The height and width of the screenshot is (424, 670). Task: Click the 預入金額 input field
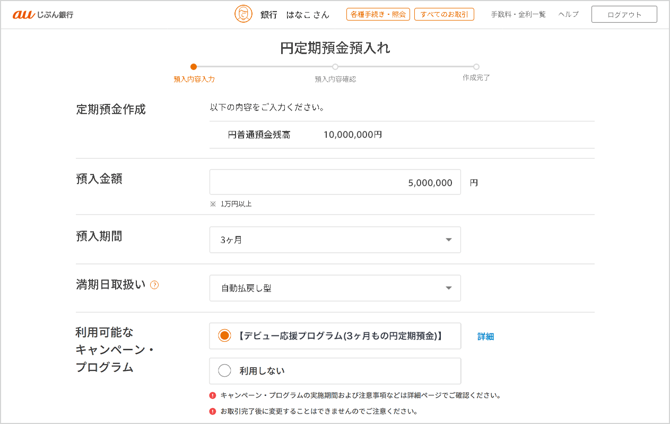tap(335, 182)
